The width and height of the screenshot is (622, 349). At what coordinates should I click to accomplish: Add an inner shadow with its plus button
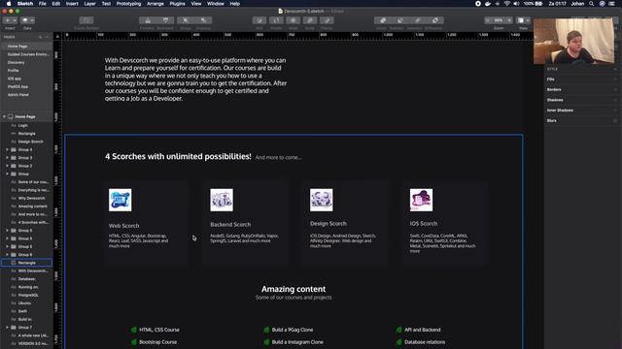click(x=615, y=110)
